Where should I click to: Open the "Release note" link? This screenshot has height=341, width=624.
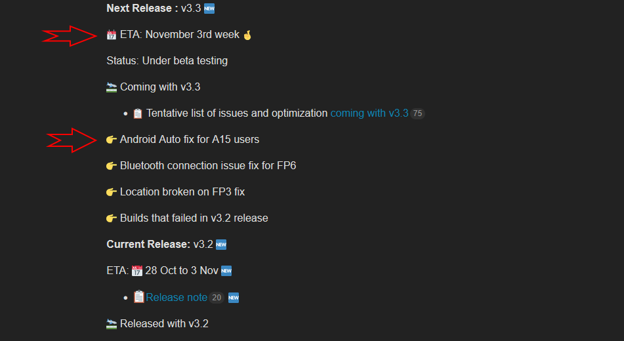(x=177, y=298)
